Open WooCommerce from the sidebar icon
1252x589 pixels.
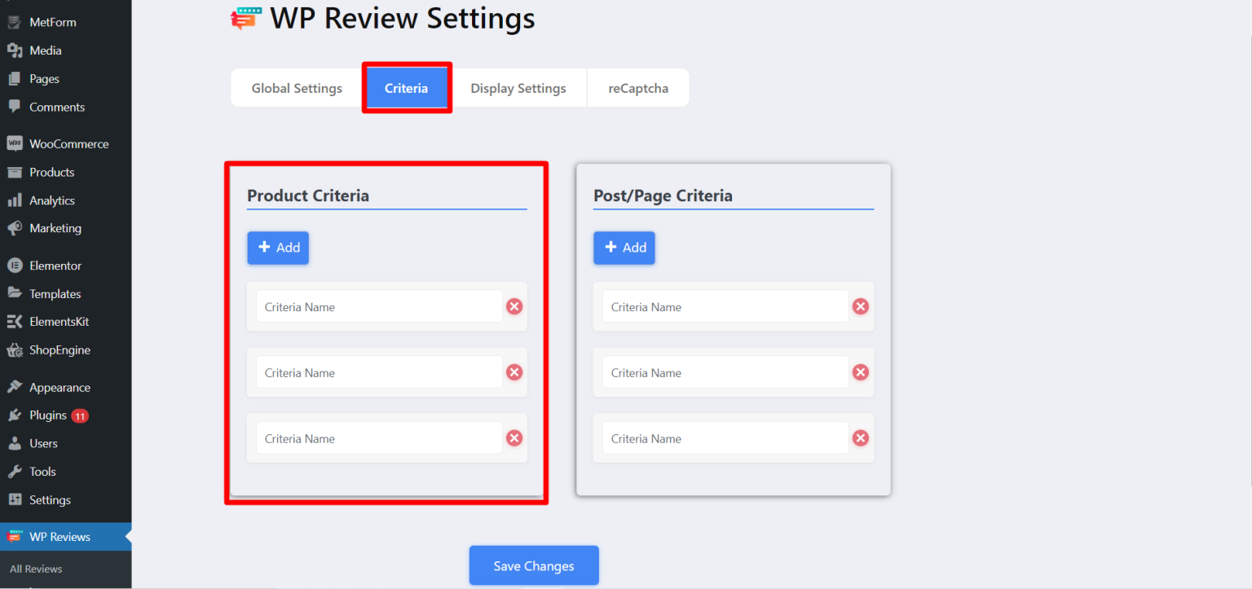pyautogui.click(x=16, y=143)
